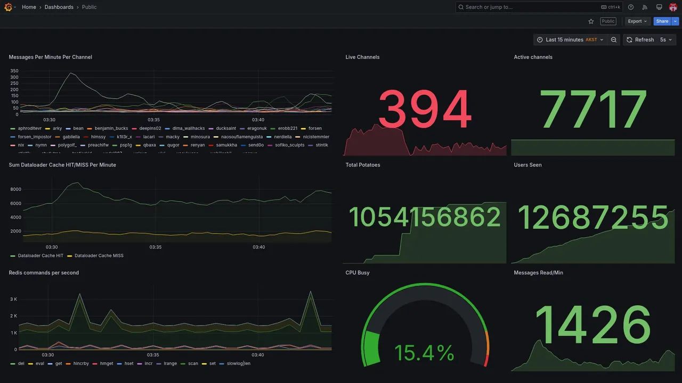Expand the 5s refresh interval dropdown
Screen dimensions: 682x383
pyautogui.click(x=666, y=40)
